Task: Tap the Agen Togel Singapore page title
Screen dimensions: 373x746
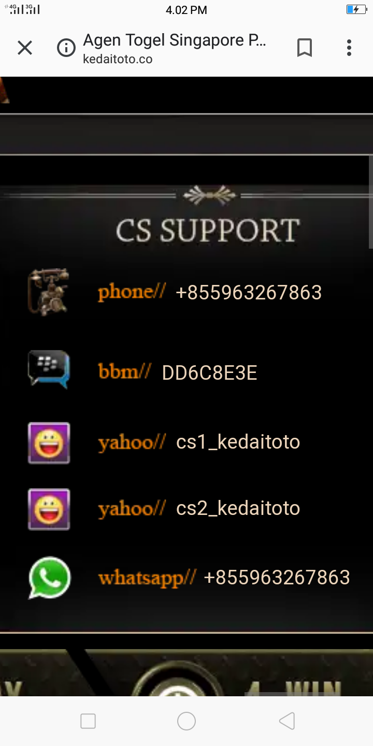Action: [x=175, y=40]
